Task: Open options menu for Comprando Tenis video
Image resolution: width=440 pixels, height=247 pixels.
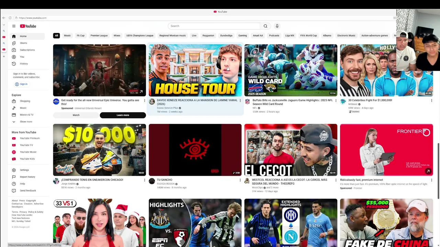Action: [144, 180]
